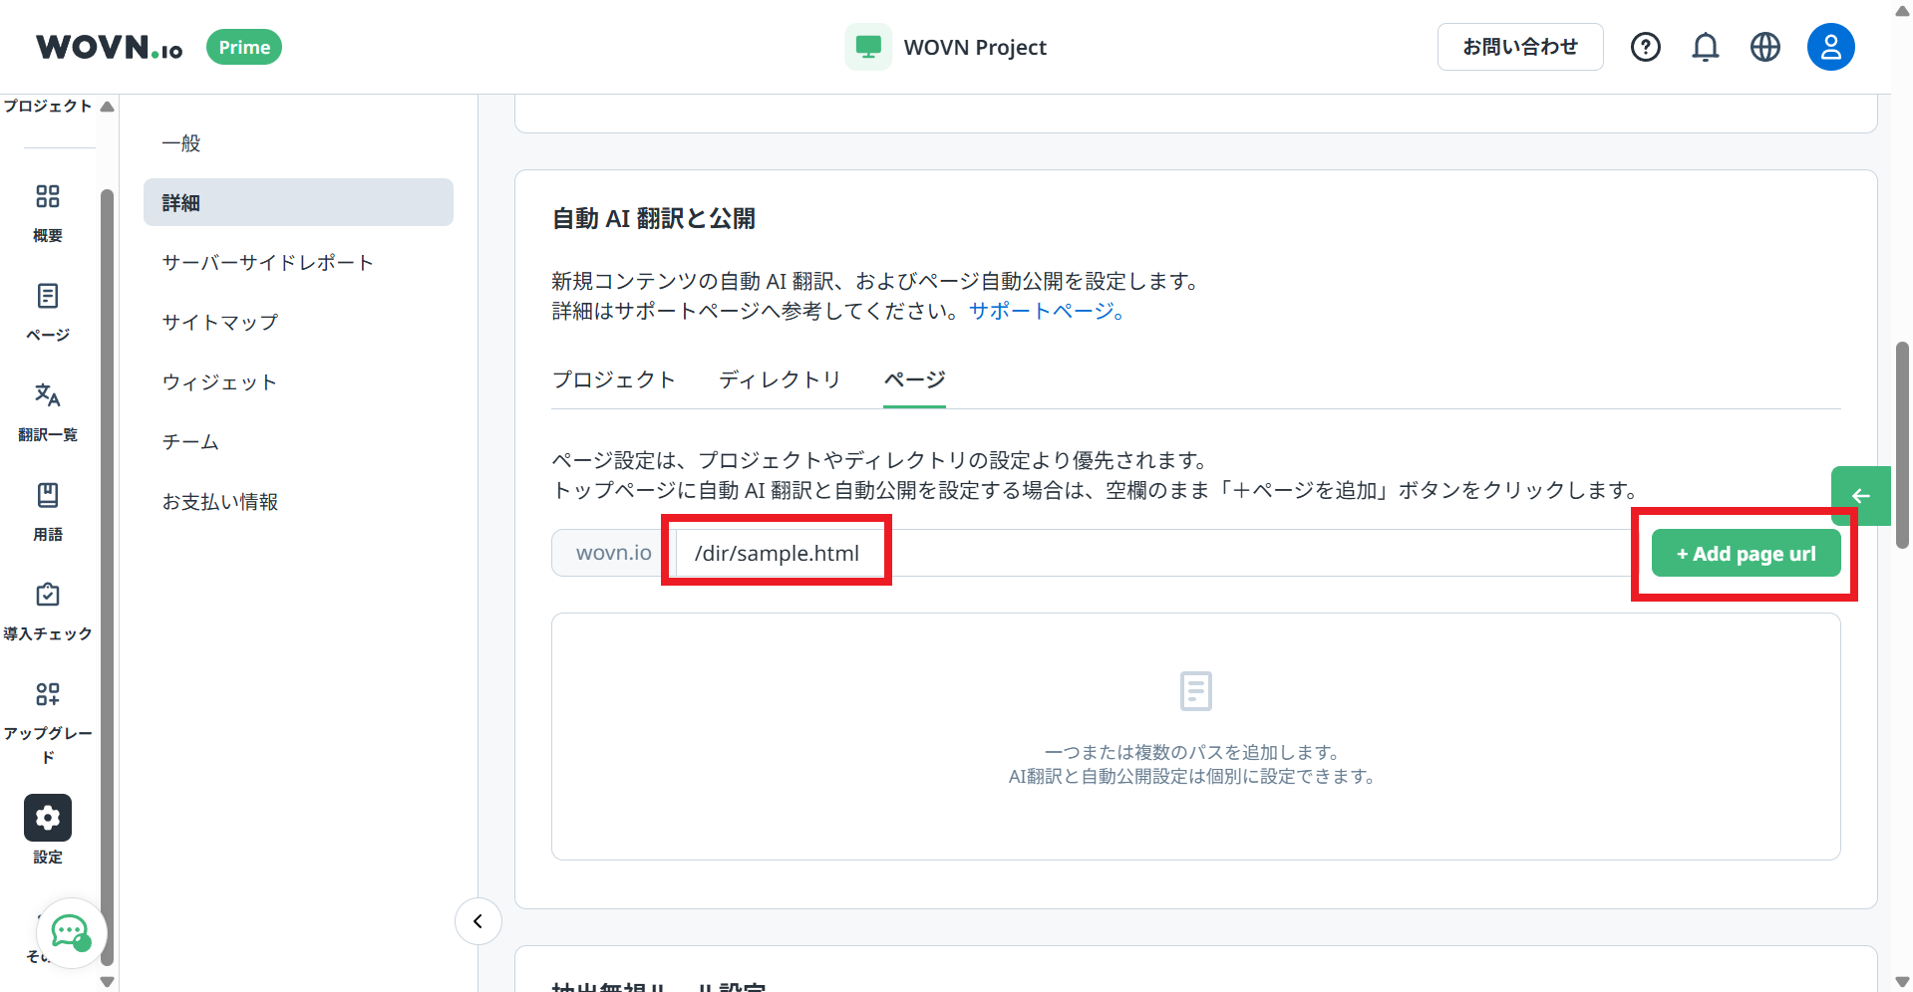Screen dimensions: 1913x992
Task: Collapse the プロジェクト sidebar section
Action: tap(107, 105)
